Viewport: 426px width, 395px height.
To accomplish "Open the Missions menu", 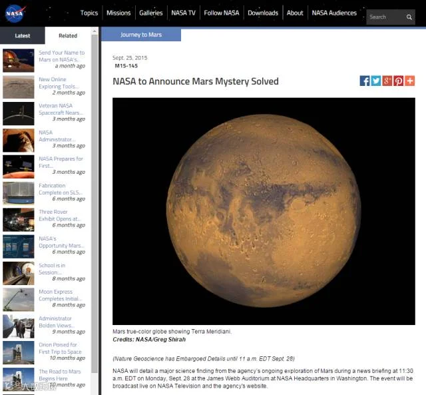I will 118,13.
